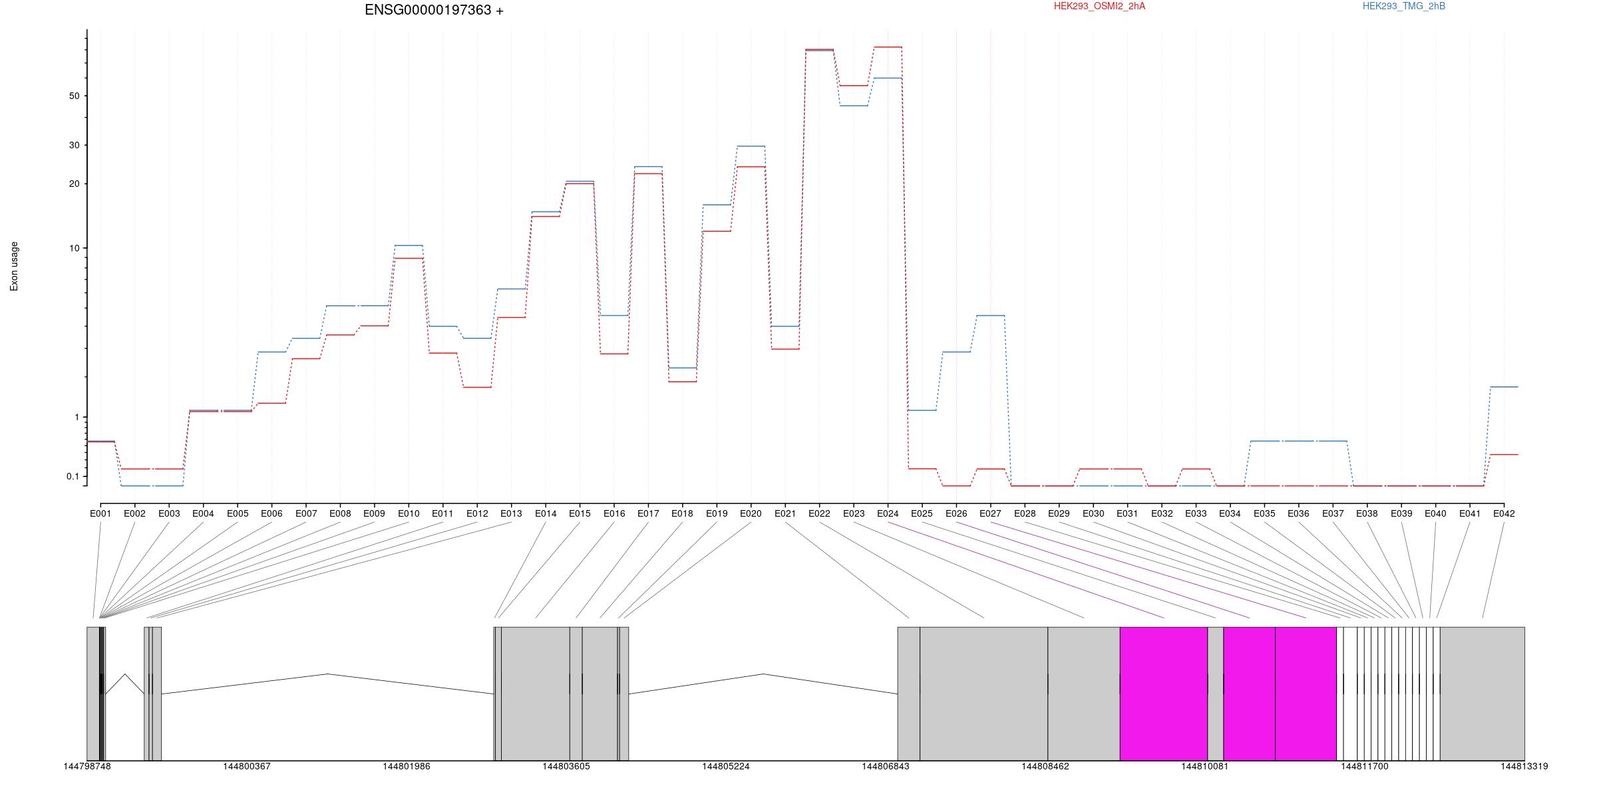
Task: Click the blue E042 usage line segment
Action: click(x=1504, y=387)
